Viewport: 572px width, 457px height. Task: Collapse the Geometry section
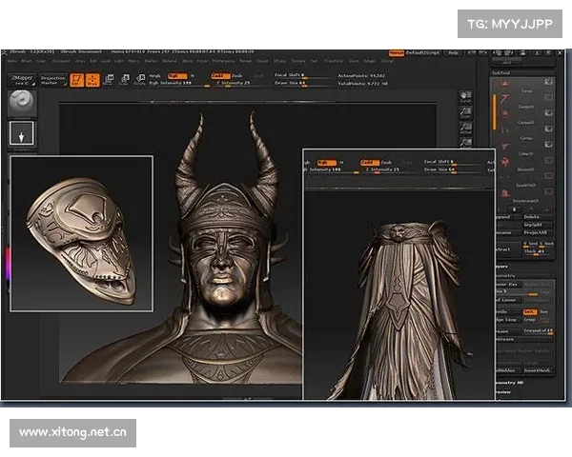click(x=505, y=275)
